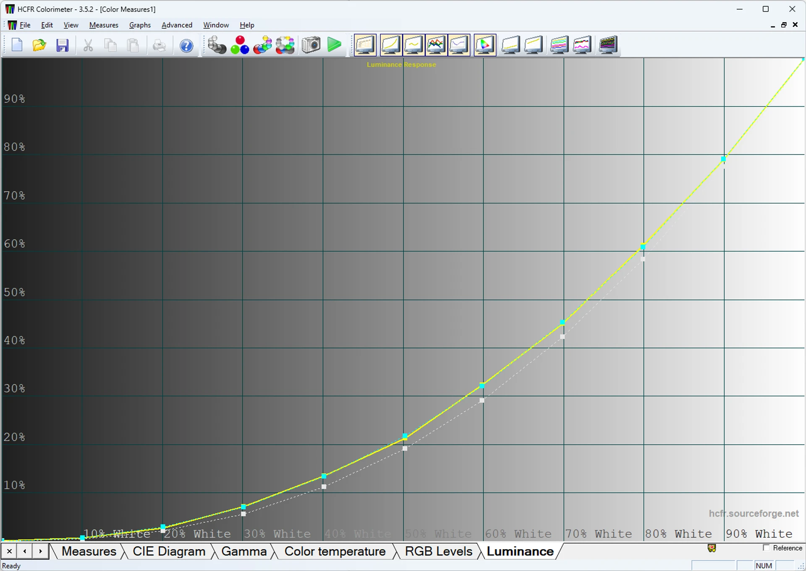Toggle the Gamma graph view icon
The image size is (806, 571).
tap(413, 45)
